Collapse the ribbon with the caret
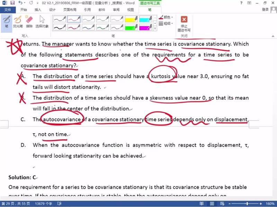 pyautogui.click(x=273, y=36)
